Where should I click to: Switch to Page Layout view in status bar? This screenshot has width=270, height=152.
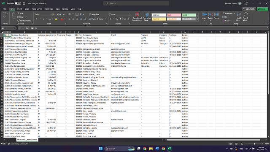point(236,144)
